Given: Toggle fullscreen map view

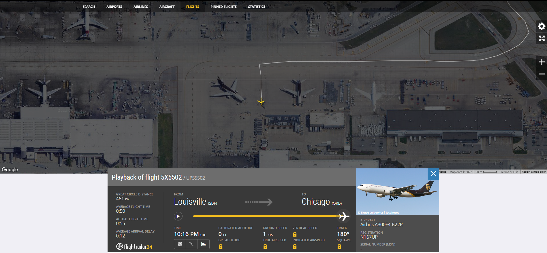Looking at the screenshot, I should [542, 38].
